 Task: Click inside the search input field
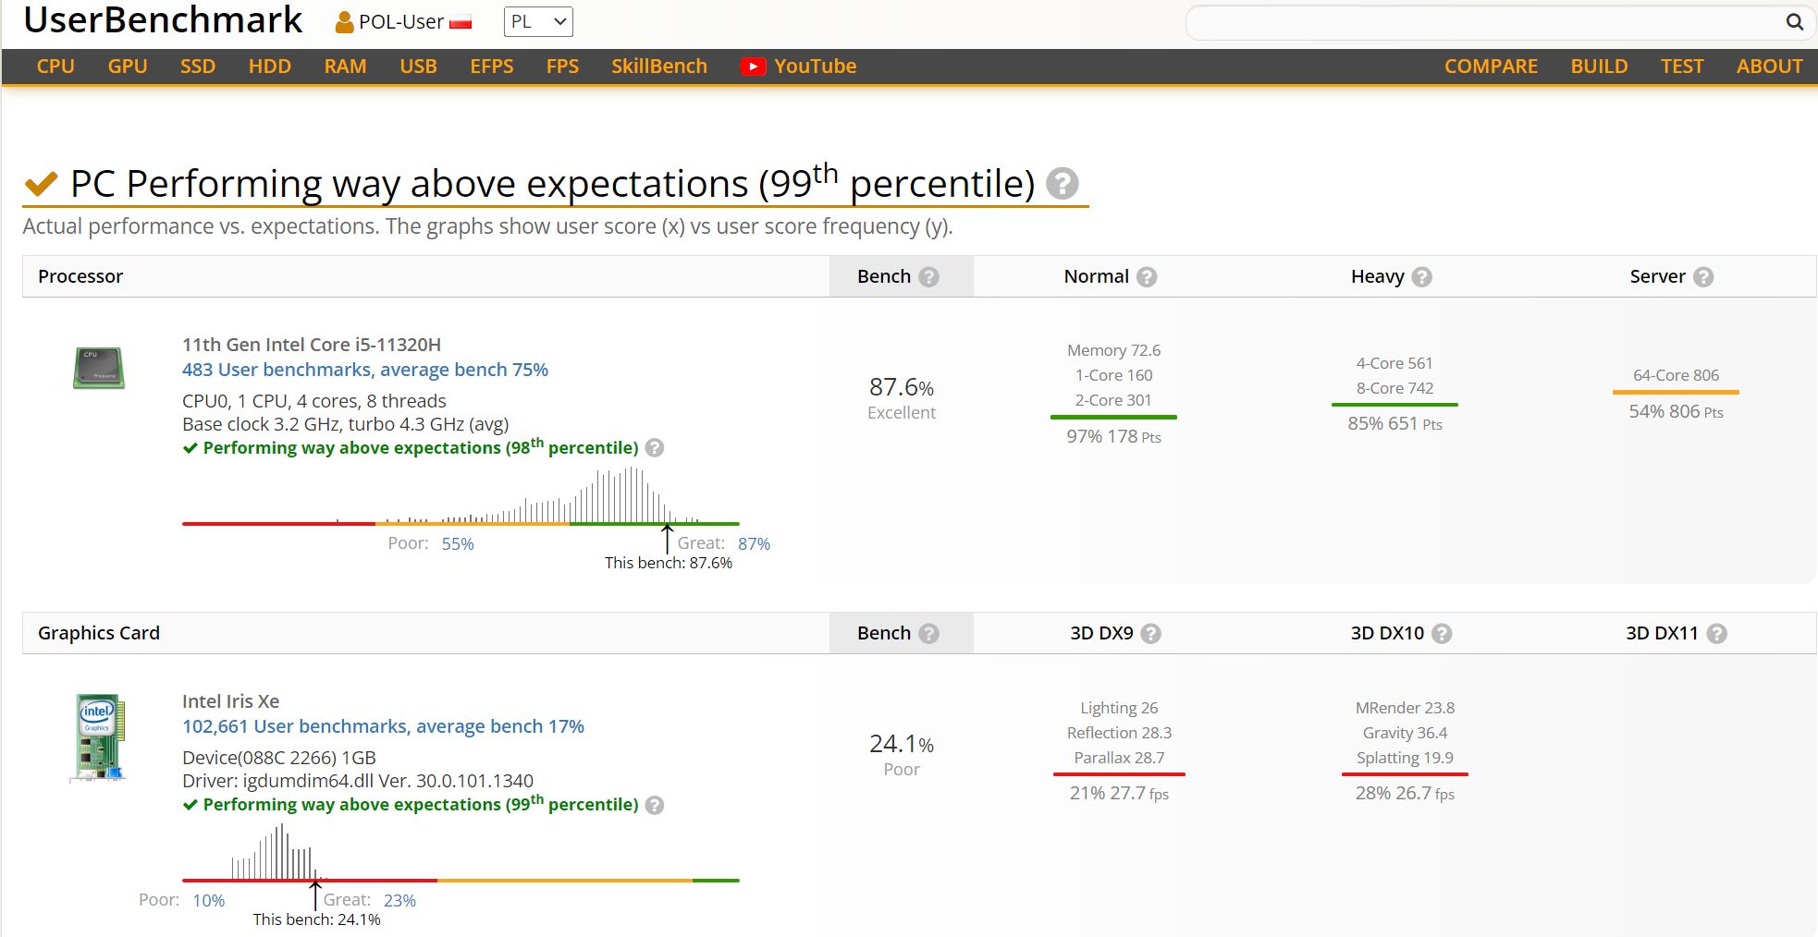[x=1480, y=22]
